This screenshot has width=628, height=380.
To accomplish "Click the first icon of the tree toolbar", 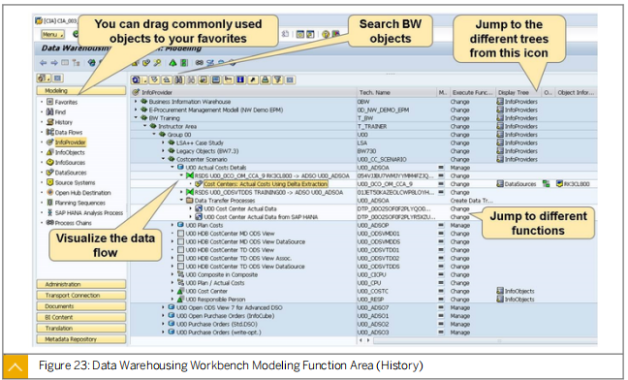I will [x=136, y=79].
